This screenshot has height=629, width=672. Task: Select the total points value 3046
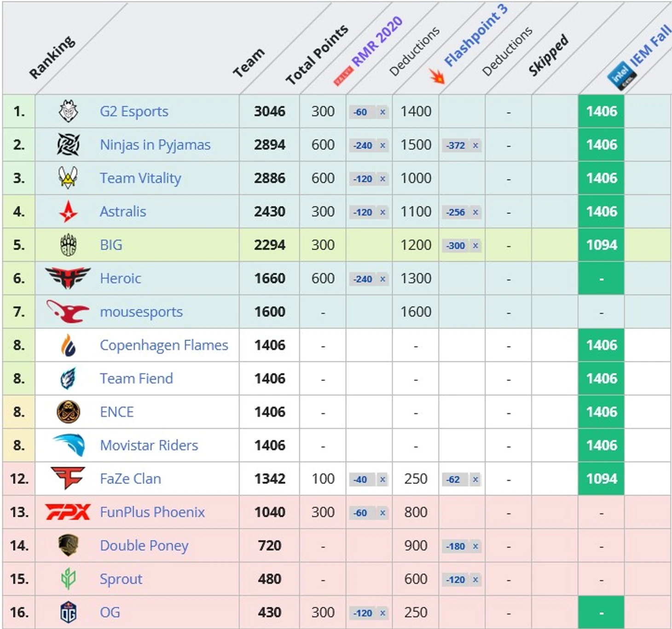270,111
